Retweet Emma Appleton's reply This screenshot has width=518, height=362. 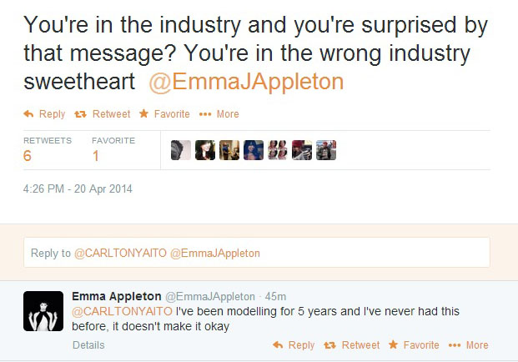tap(351, 345)
